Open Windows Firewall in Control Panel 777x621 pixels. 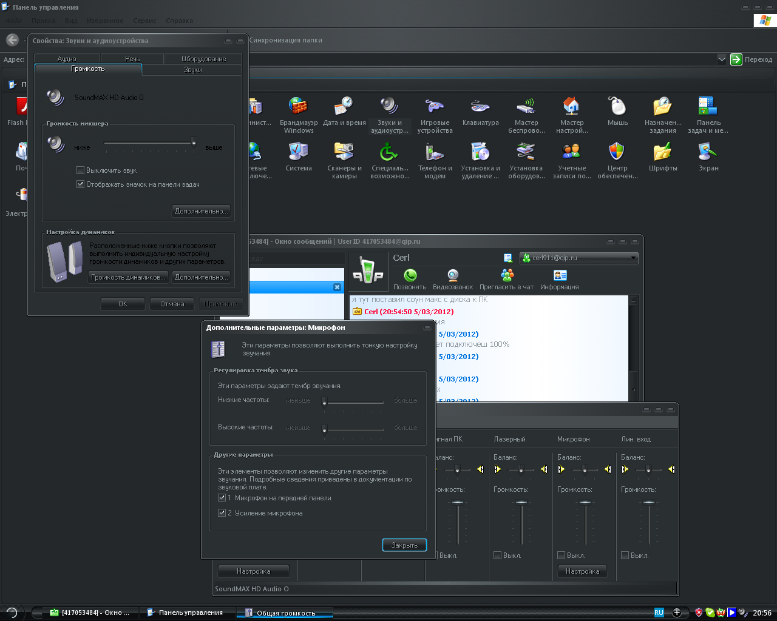point(298,115)
